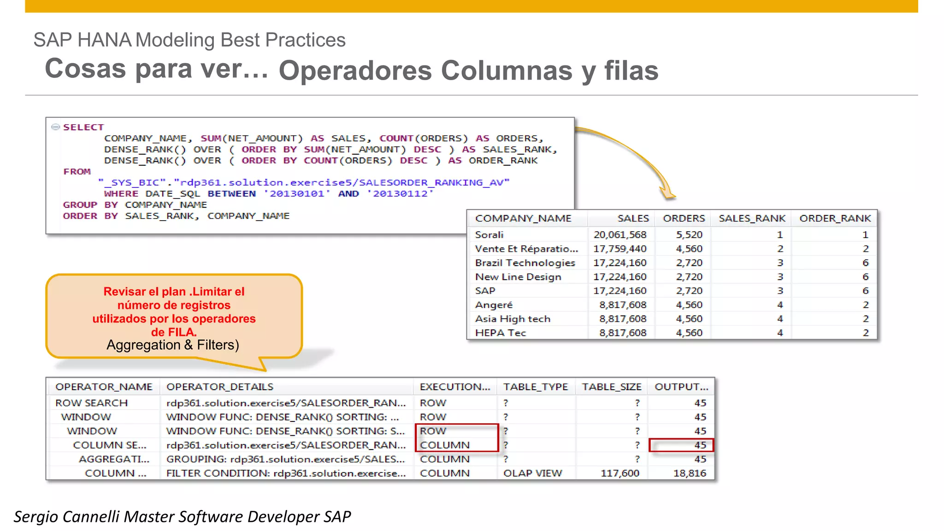Click the sales value 20,061,568
This screenshot has height=531, width=944.
620,235
